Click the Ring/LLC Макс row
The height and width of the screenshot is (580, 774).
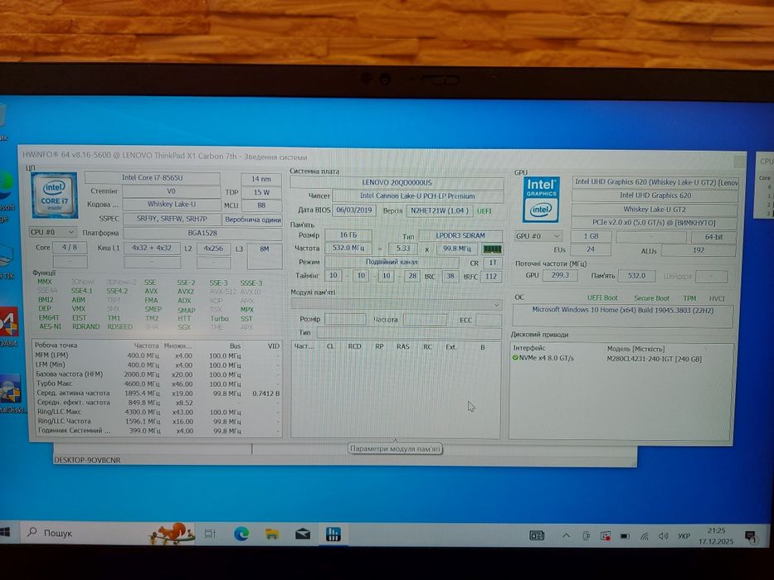click(158, 412)
